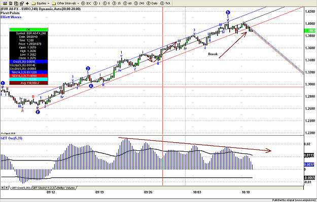
Task: Click the red %D(14,3,3) row
Action: click(x=28, y=75)
